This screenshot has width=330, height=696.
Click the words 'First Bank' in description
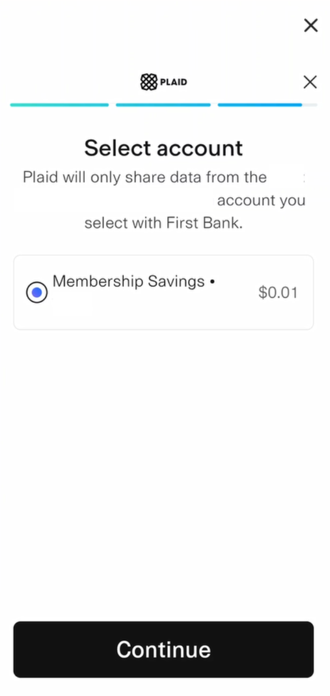tap(202, 223)
